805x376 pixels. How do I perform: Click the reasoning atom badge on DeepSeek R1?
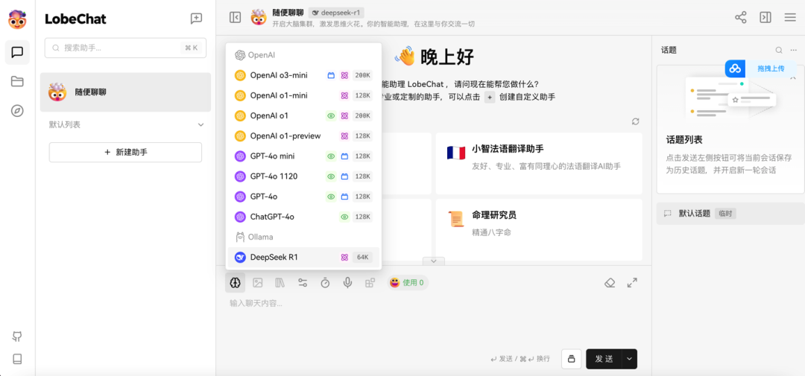coord(344,257)
